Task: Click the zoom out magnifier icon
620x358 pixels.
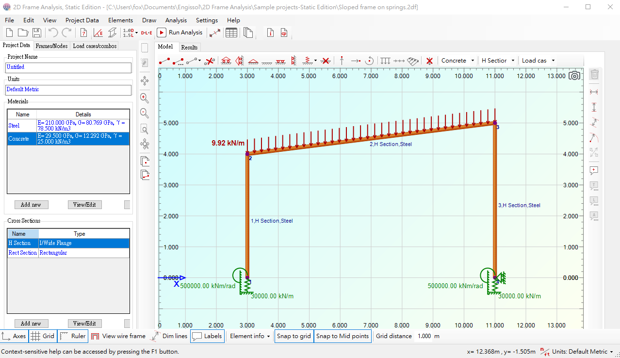Action: tap(144, 114)
